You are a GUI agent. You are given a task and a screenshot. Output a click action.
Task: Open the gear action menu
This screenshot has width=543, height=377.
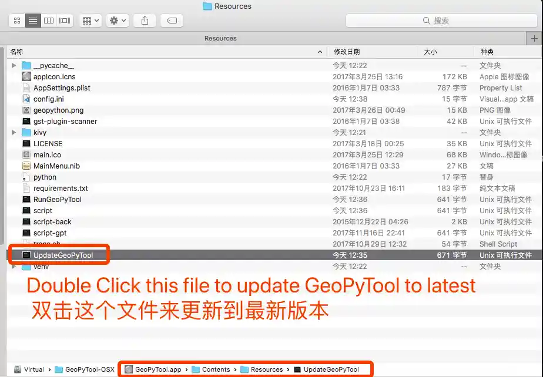(118, 21)
